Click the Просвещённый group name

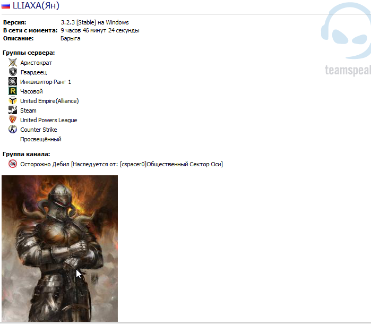point(41,139)
